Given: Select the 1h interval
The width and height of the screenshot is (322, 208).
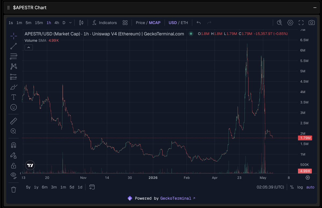Looking at the screenshot, I should pyautogui.click(x=49, y=23).
